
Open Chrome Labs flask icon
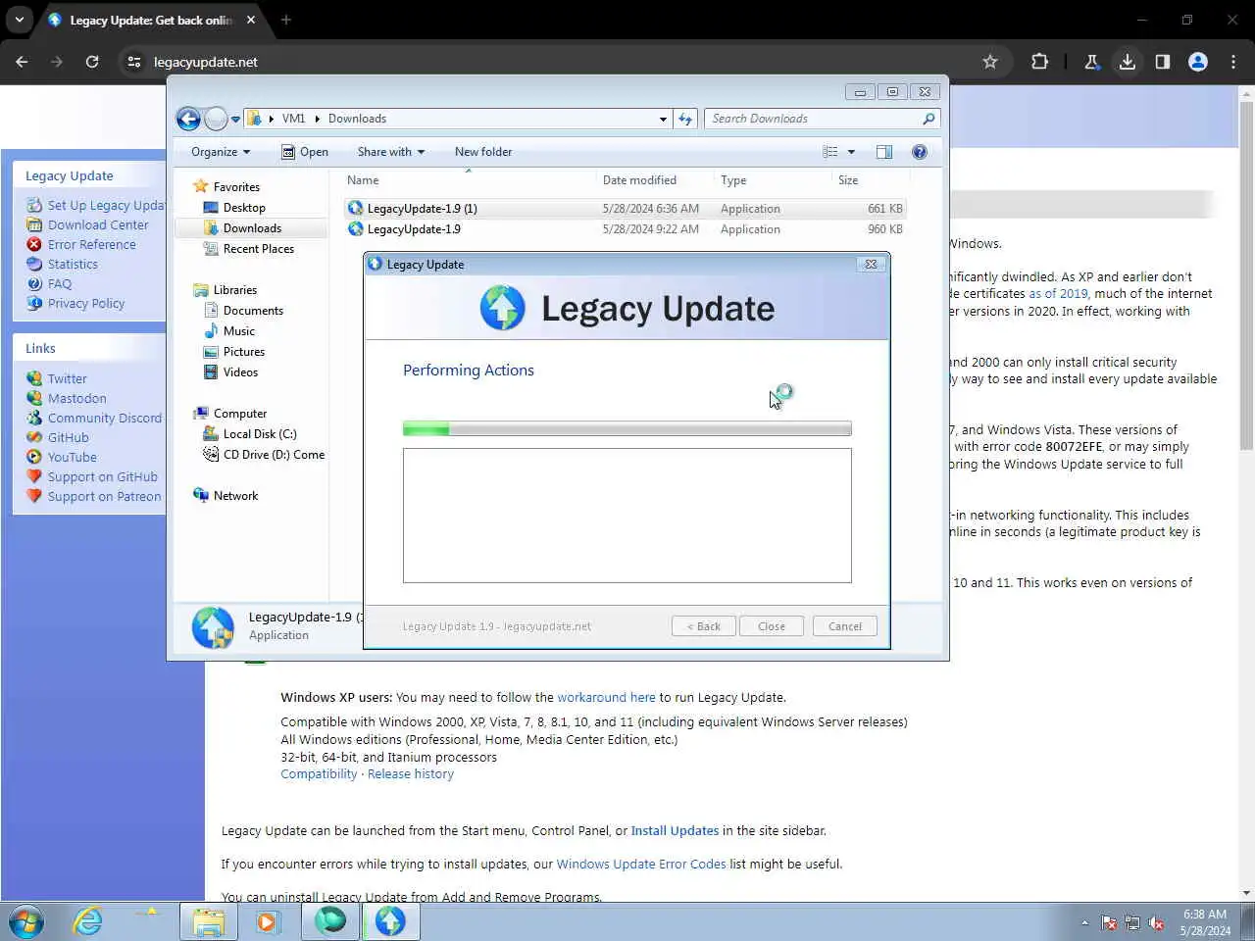[x=1091, y=62]
